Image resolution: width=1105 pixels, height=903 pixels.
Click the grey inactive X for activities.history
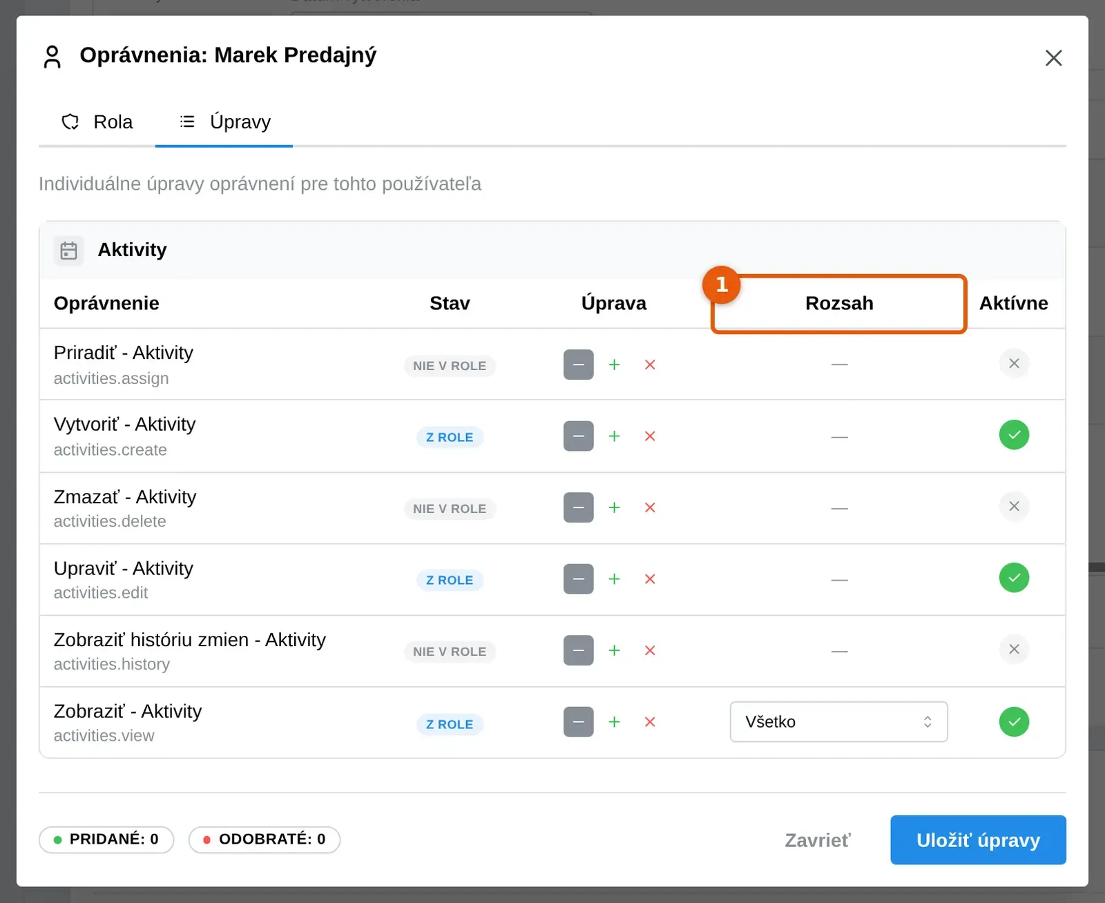click(1014, 649)
